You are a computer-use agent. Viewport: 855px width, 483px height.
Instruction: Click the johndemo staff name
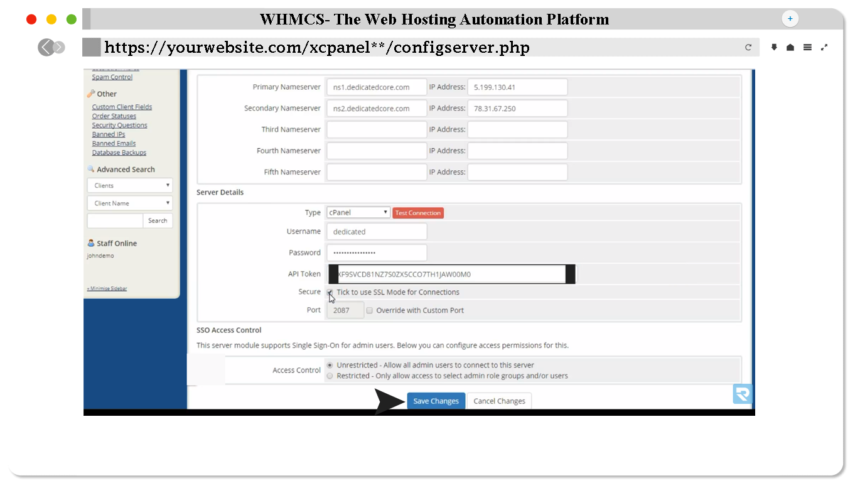tap(100, 256)
